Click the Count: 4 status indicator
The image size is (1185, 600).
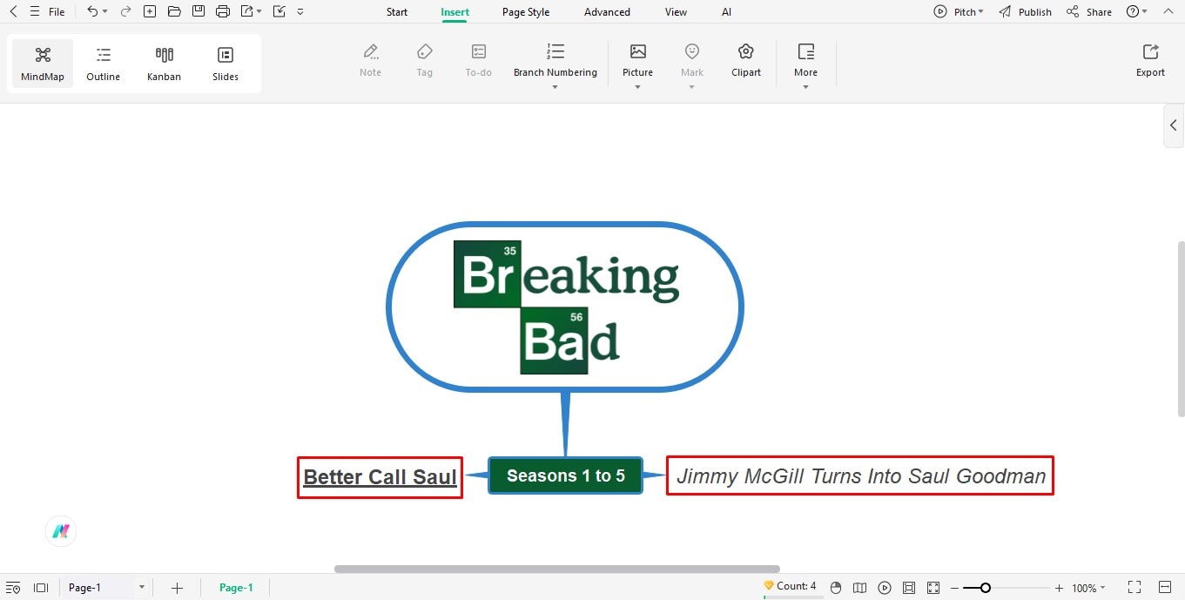pyautogui.click(x=790, y=586)
